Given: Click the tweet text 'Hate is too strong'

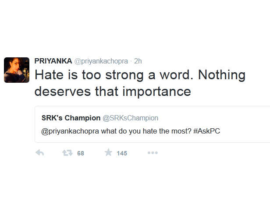Looking at the screenshot, I should (x=89, y=75).
